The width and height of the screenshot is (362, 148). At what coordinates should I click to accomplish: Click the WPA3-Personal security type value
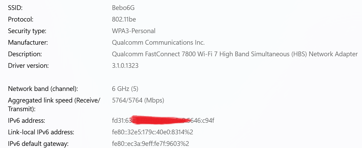(x=134, y=31)
